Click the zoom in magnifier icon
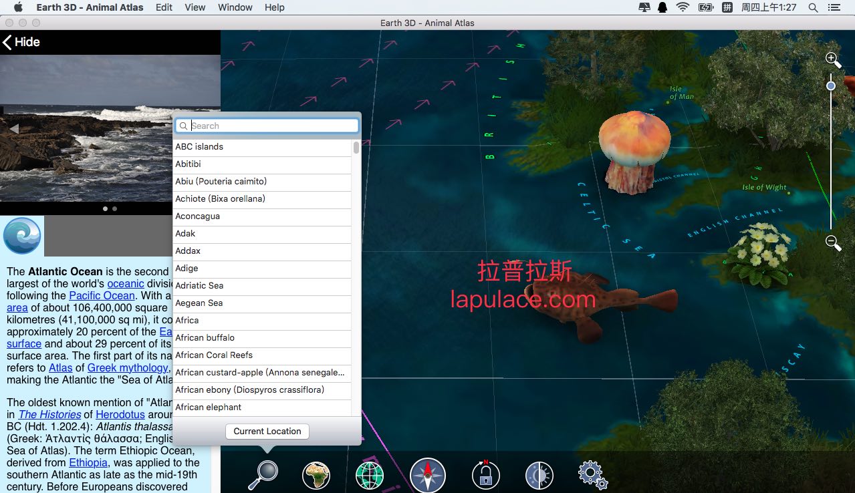This screenshot has height=493, width=855. pos(833,60)
